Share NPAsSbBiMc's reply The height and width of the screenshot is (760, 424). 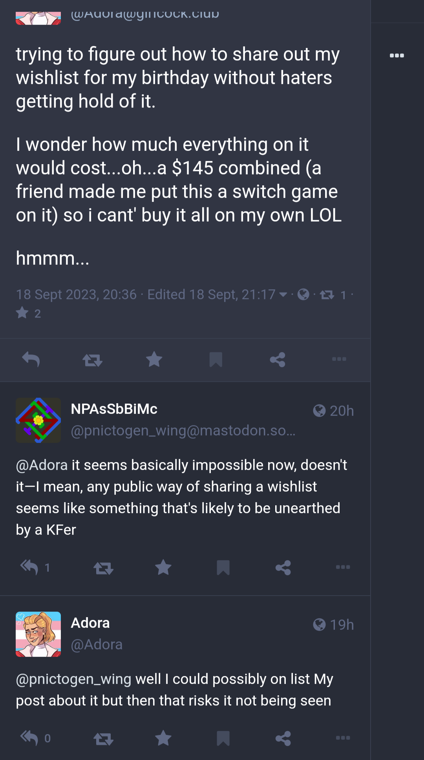coord(283,568)
